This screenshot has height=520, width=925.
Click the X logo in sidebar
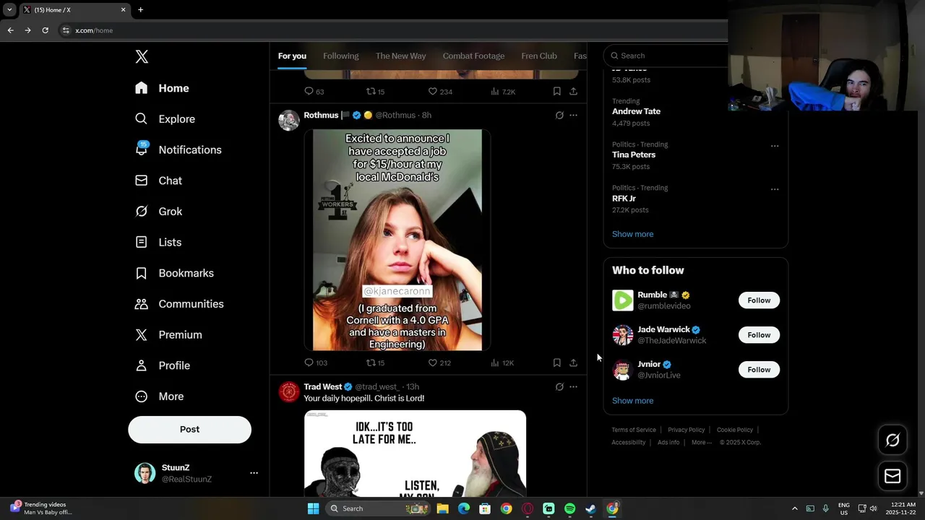(x=142, y=57)
